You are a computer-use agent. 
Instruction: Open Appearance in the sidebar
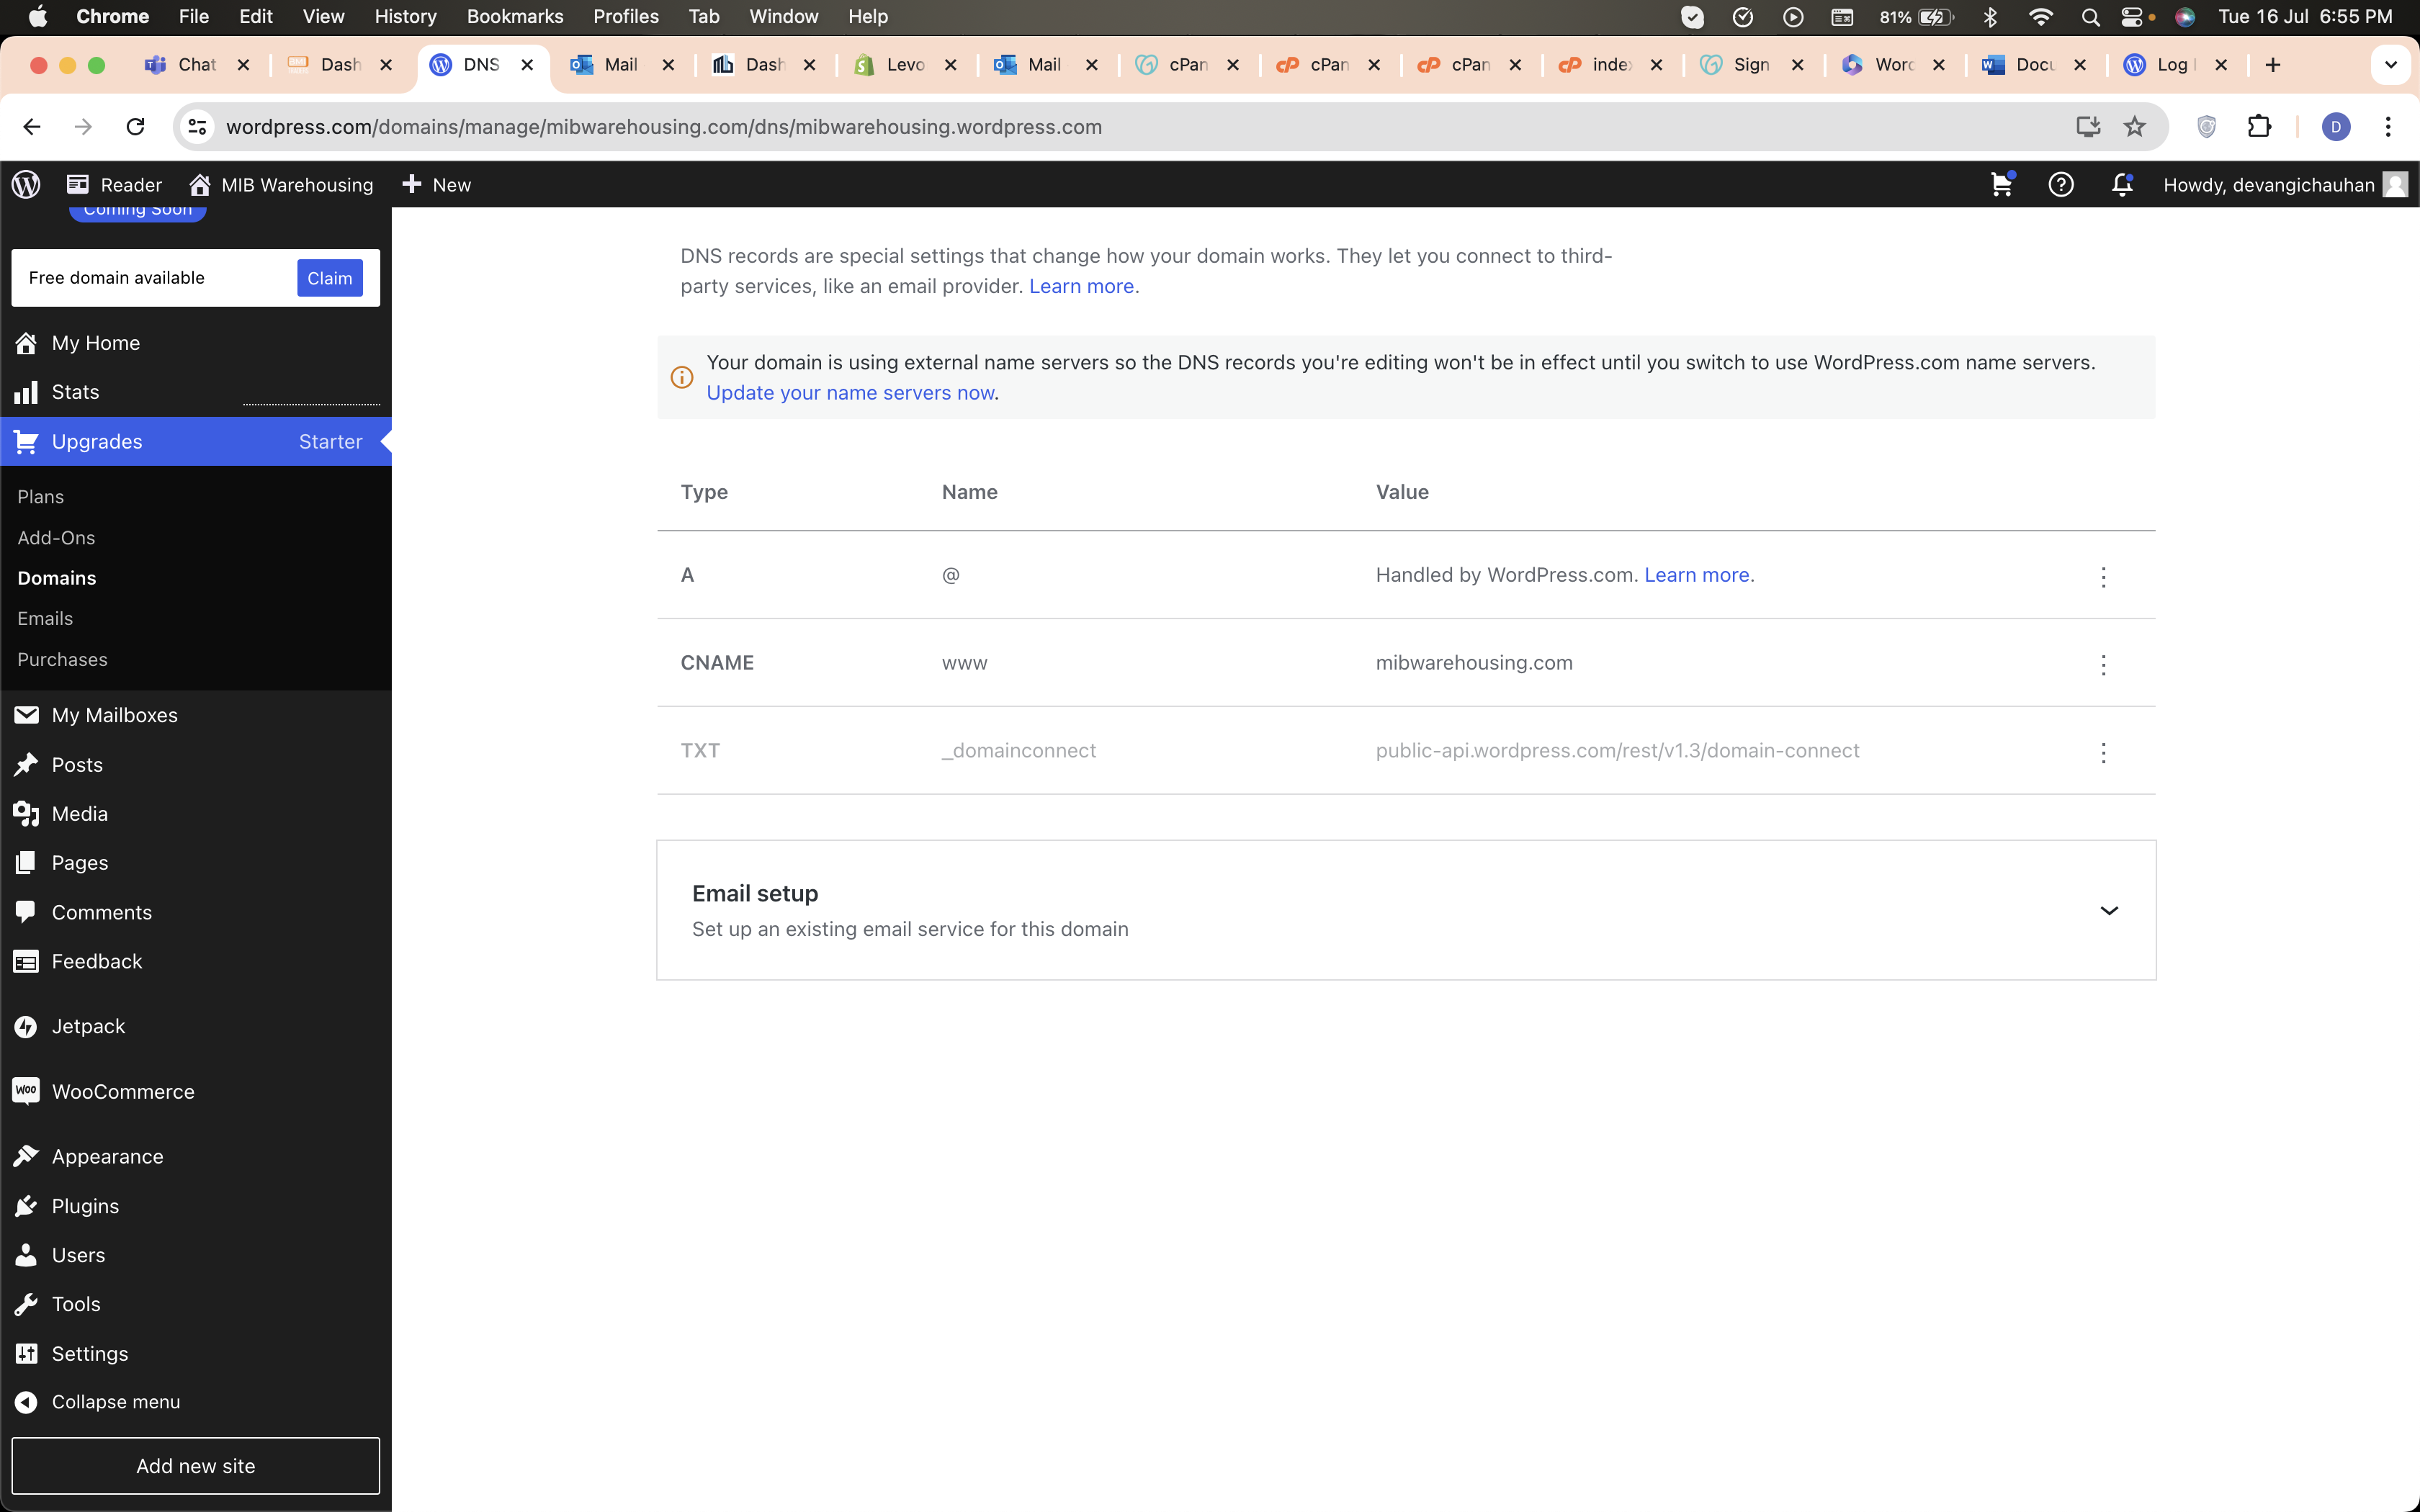point(196,1156)
